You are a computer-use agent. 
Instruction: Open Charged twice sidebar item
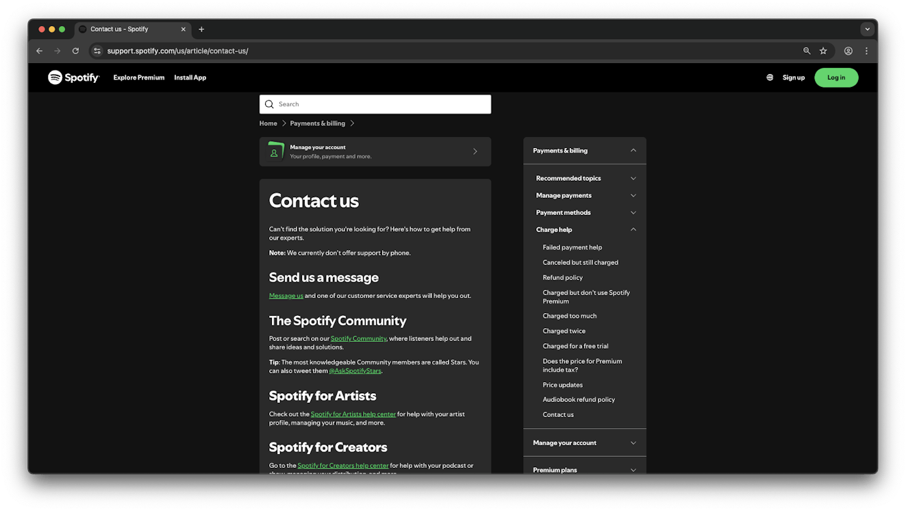pos(564,331)
